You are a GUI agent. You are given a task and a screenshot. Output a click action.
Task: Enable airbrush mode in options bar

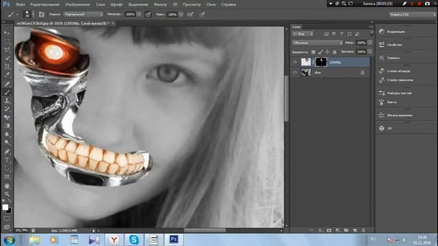click(190, 14)
